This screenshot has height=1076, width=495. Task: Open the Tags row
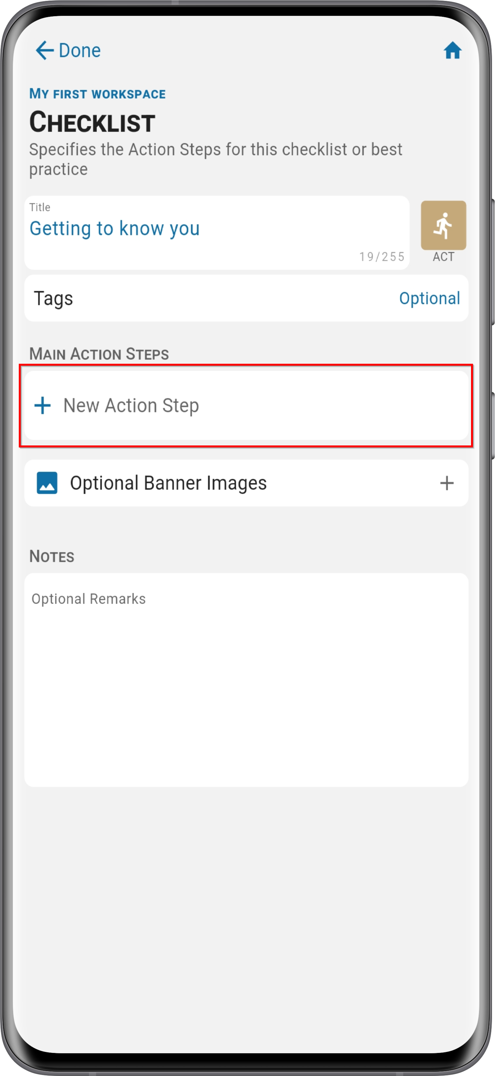click(246, 298)
